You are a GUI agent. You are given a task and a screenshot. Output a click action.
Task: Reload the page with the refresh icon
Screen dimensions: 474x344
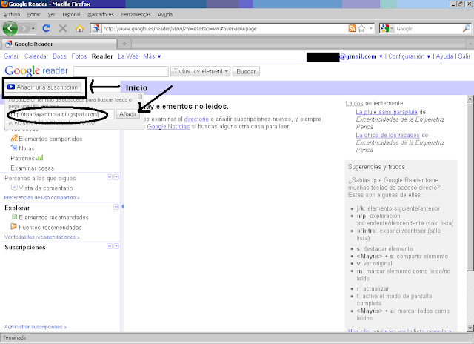pyautogui.click(x=46, y=28)
